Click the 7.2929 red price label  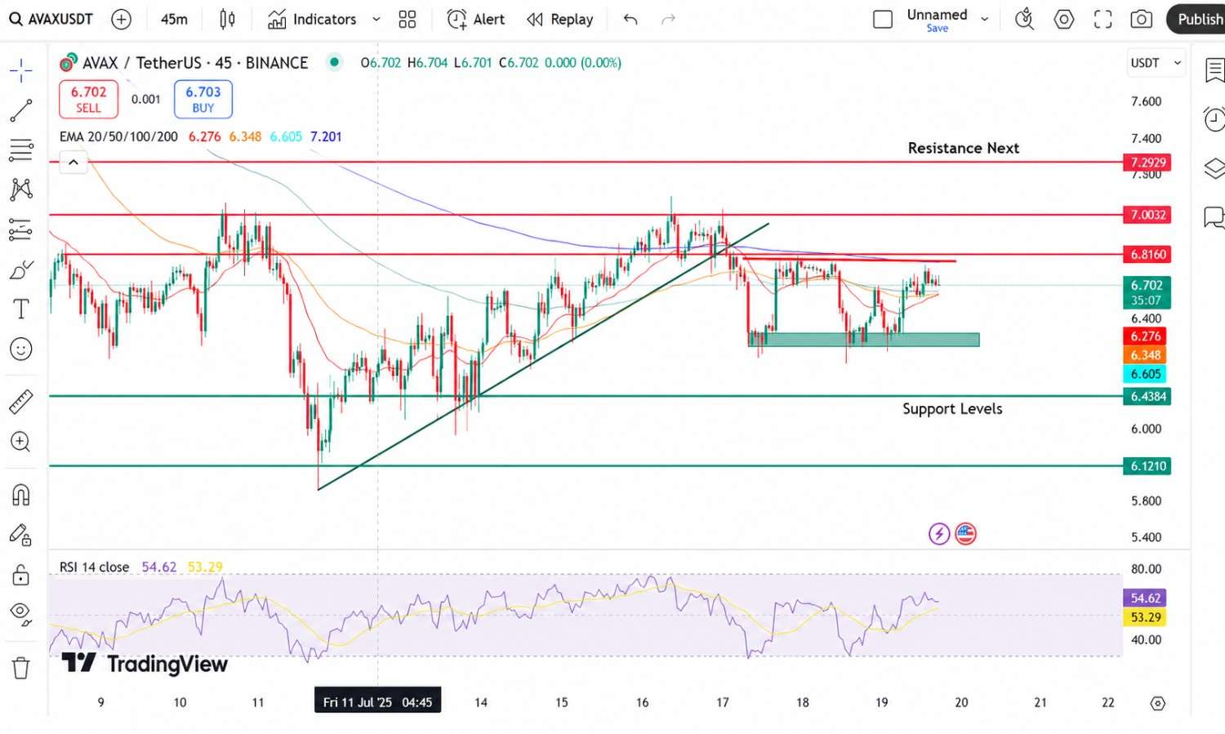[1147, 162]
